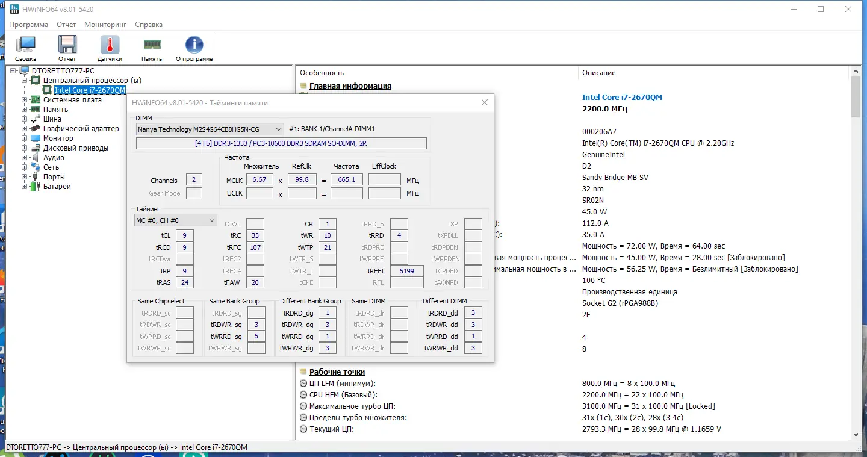Select Графический адаптер in the tree
867x457 pixels.
pyautogui.click(x=81, y=129)
